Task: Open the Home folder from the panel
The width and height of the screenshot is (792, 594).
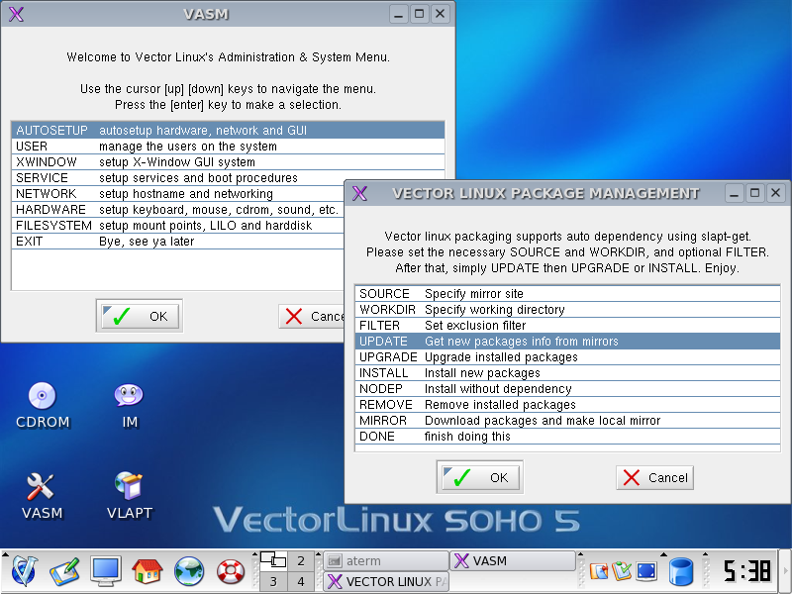Action: 147,571
